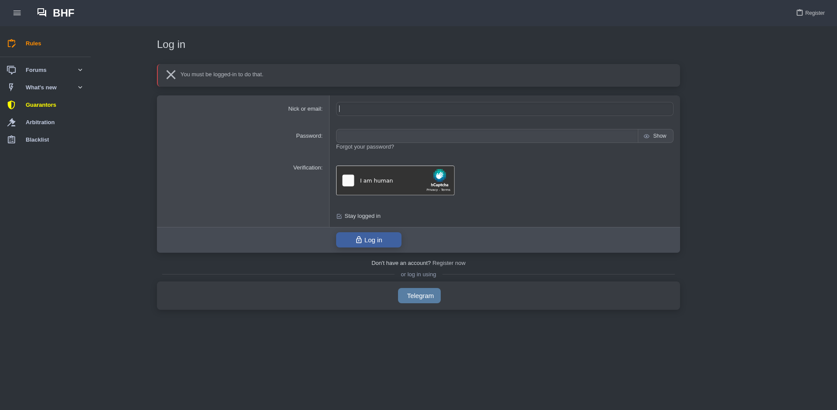
Task: Click the Guarantors shield icon
Action: tap(11, 105)
